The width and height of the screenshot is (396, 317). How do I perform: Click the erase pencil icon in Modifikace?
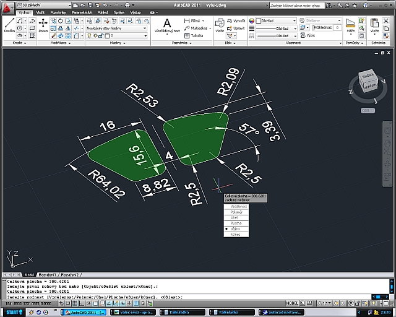(53, 36)
